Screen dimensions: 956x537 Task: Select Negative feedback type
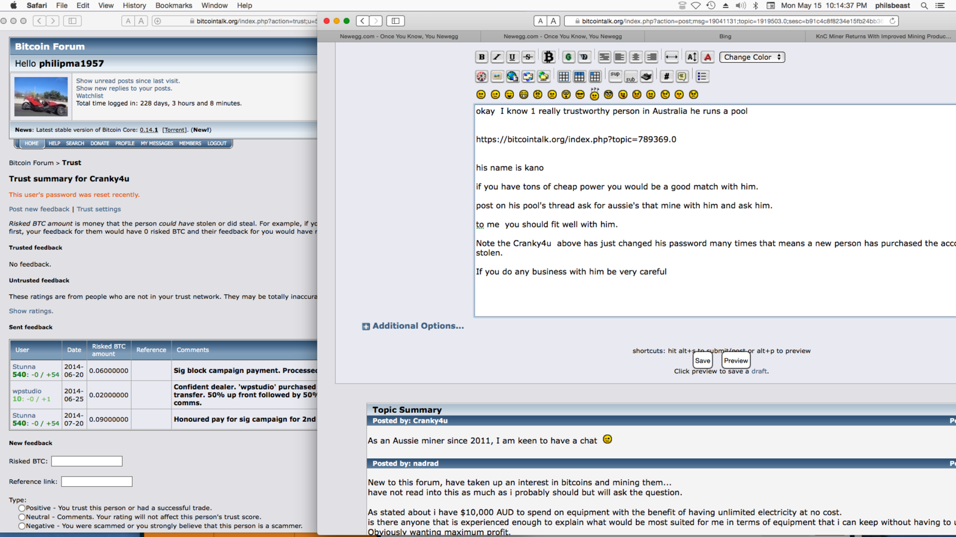[22, 526]
